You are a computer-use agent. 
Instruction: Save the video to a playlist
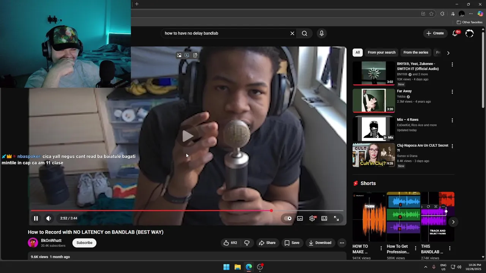[292, 243]
